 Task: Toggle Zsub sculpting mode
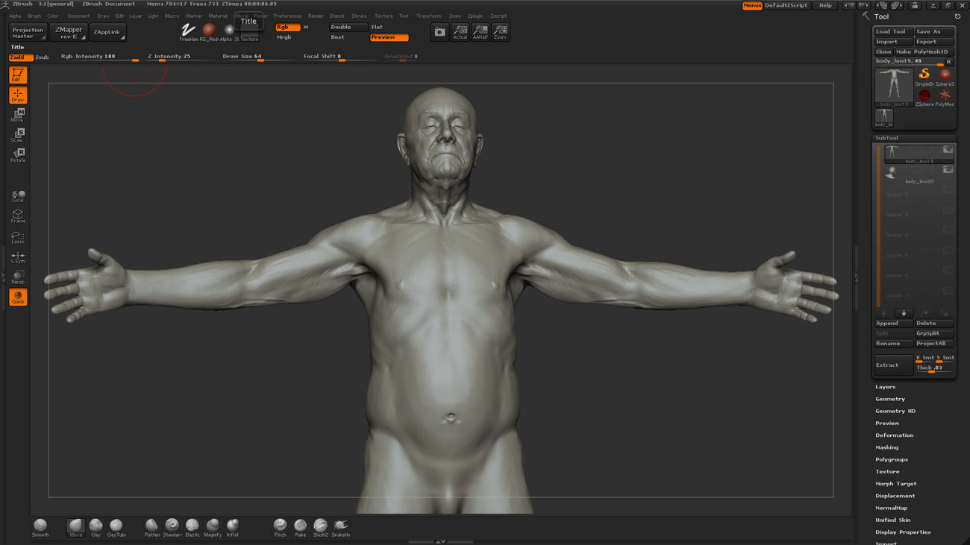42,57
